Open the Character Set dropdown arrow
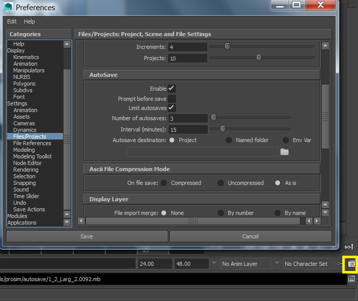Screen dimensions: 358x301 point(277,264)
